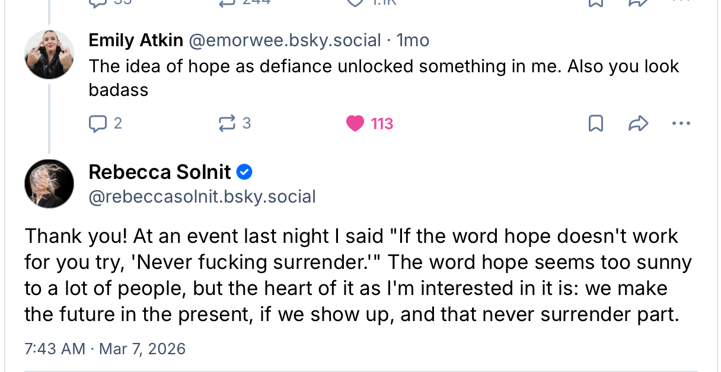The image size is (721, 372).
Task: Open more options for Emily Atkin's post
Action: (681, 123)
